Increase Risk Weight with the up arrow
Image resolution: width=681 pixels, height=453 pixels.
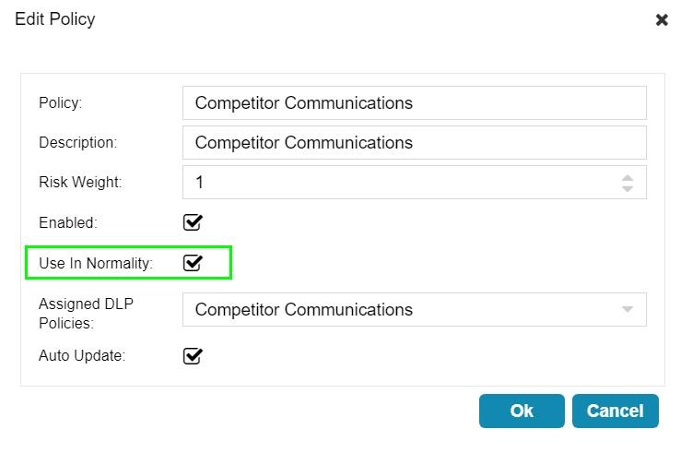pyautogui.click(x=628, y=177)
